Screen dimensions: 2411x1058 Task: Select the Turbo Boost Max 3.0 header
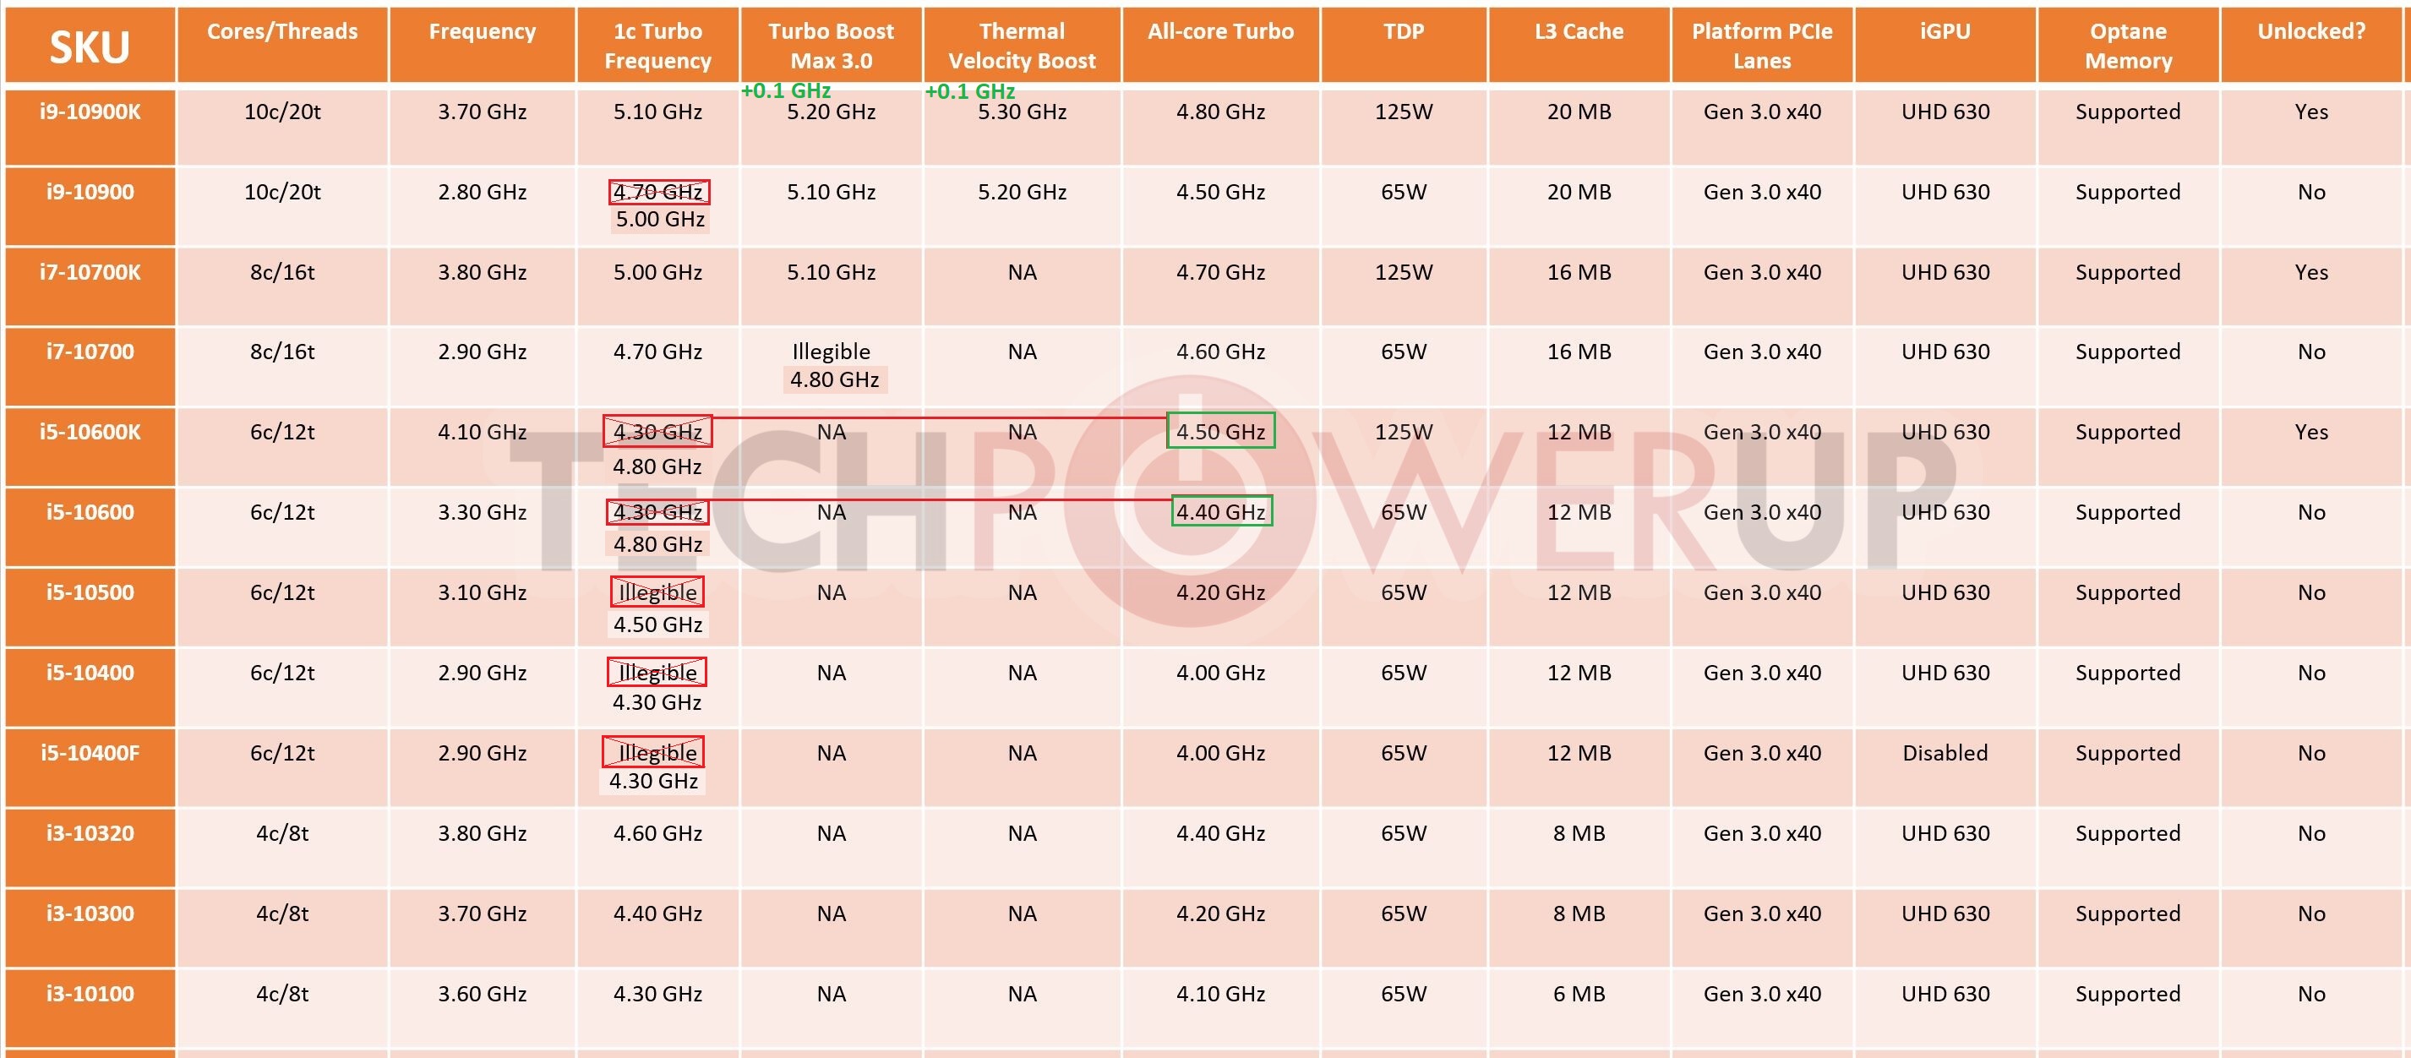831,45
